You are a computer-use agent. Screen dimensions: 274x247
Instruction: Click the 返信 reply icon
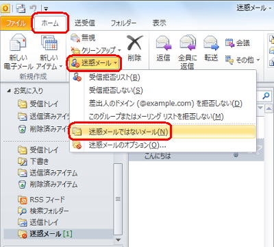164,43
